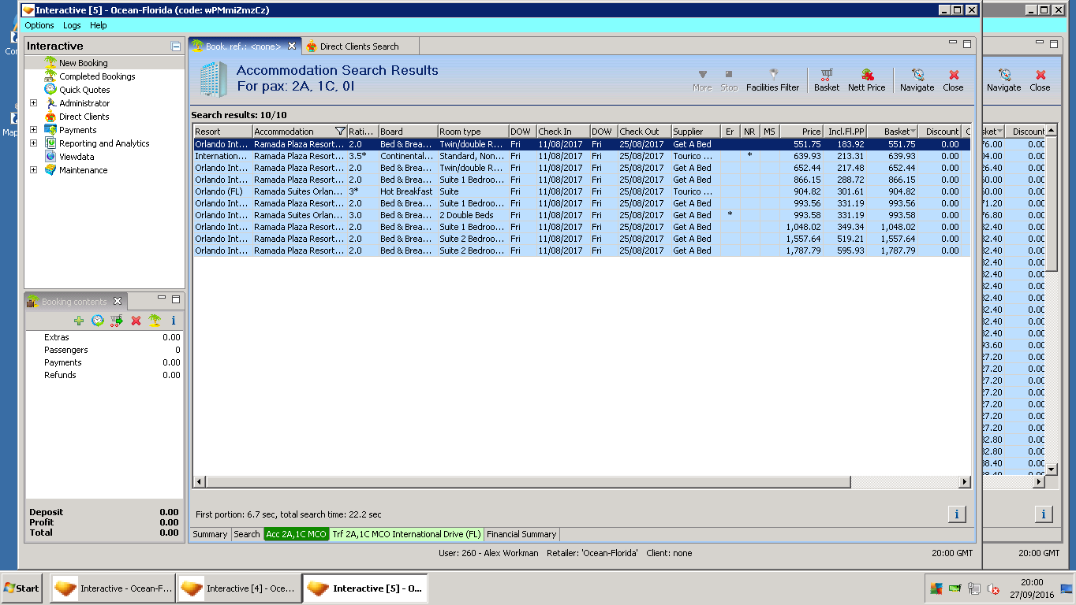Image resolution: width=1076 pixels, height=605 pixels.
Task: Close the accommodation search results view
Action: (x=954, y=80)
